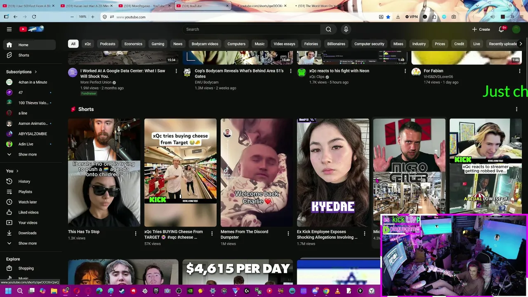
Task: Open menu for Ex Kick Employee short
Action: (364, 234)
